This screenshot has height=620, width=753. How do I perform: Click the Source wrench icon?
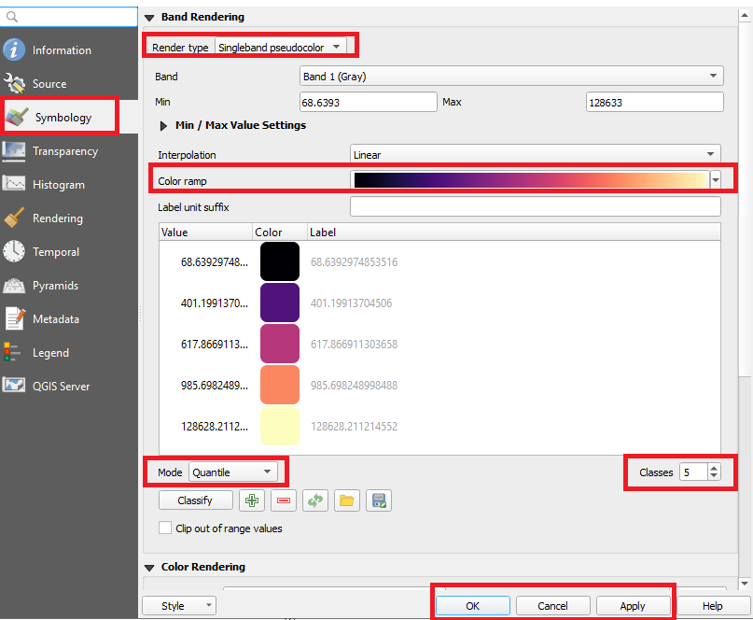(x=14, y=83)
